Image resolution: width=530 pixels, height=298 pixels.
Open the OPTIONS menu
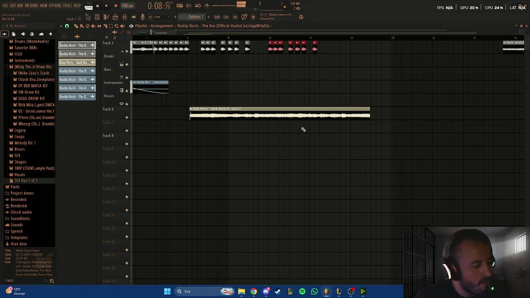(55, 6)
